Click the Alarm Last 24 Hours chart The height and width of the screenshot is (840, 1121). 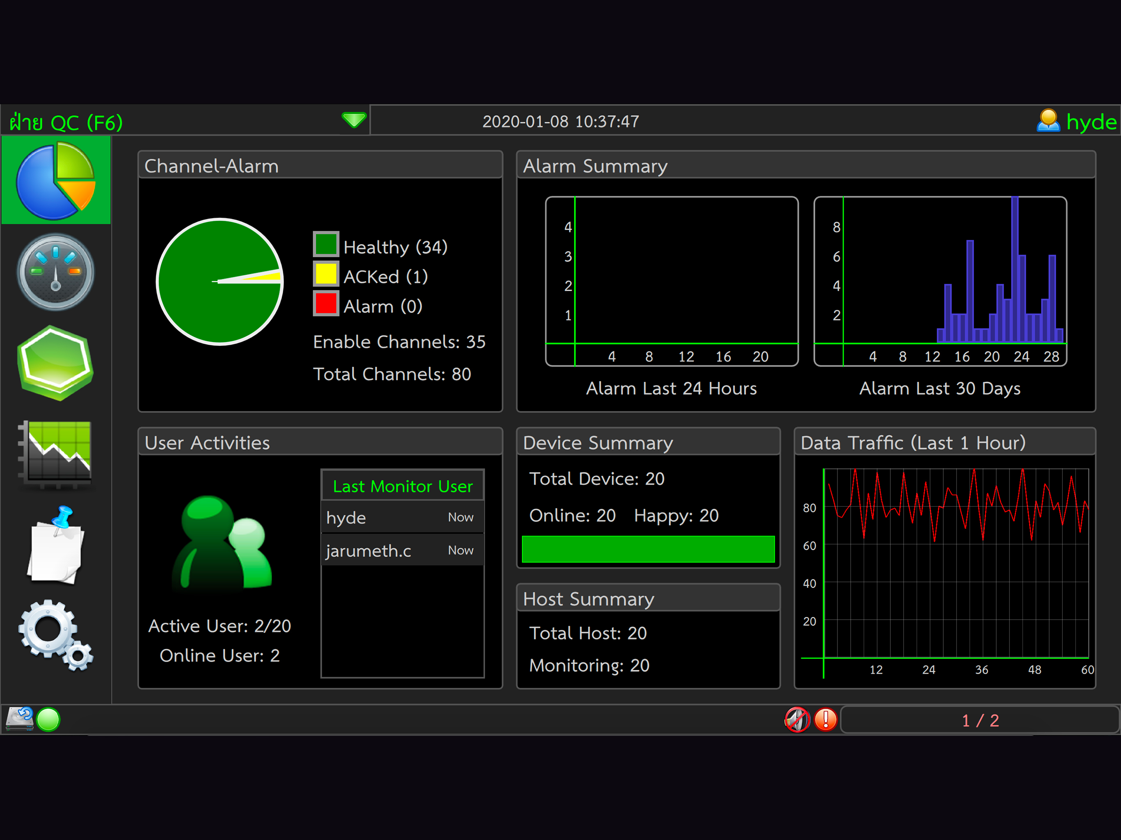(x=671, y=281)
